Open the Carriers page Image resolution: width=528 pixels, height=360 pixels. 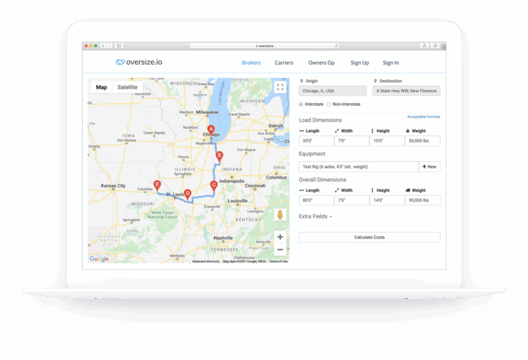tap(284, 63)
